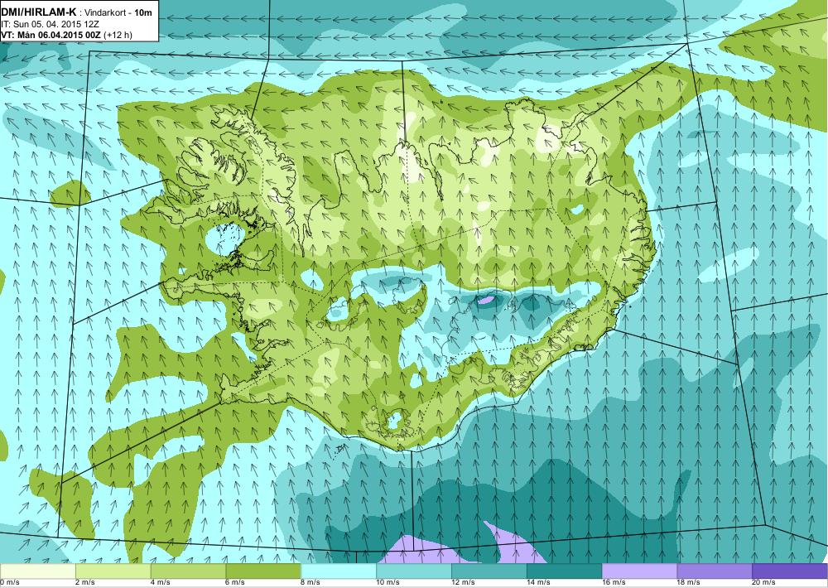Click the medium purple 18–20 m/s swatch
828x588 pixels.
(x=715, y=571)
